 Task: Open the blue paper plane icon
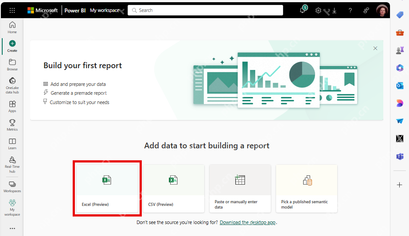(x=400, y=121)
